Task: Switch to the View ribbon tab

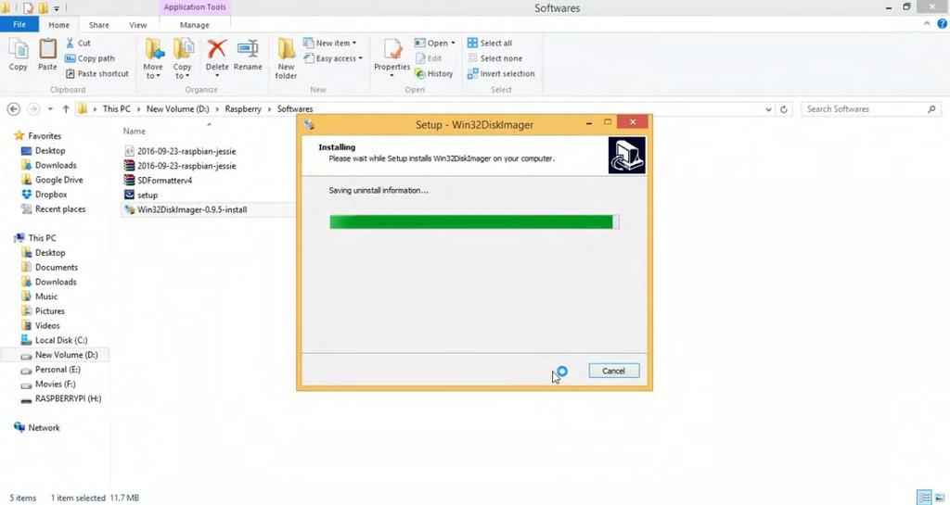Action: click(x=137, y=25)
